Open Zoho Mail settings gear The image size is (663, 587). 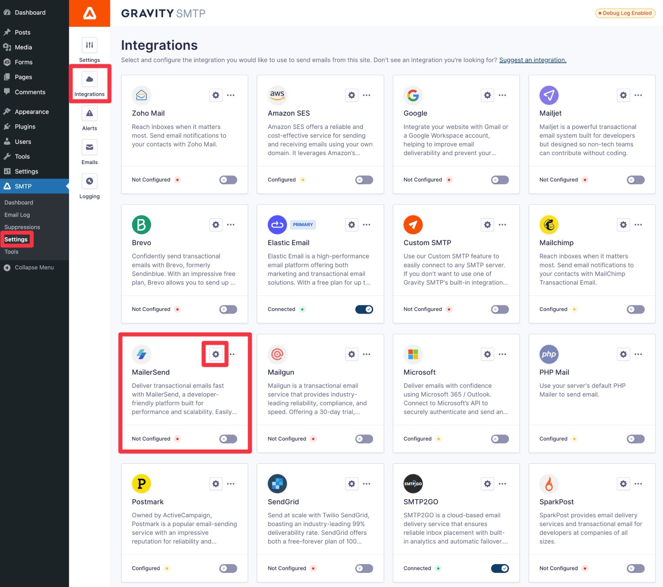216,95
